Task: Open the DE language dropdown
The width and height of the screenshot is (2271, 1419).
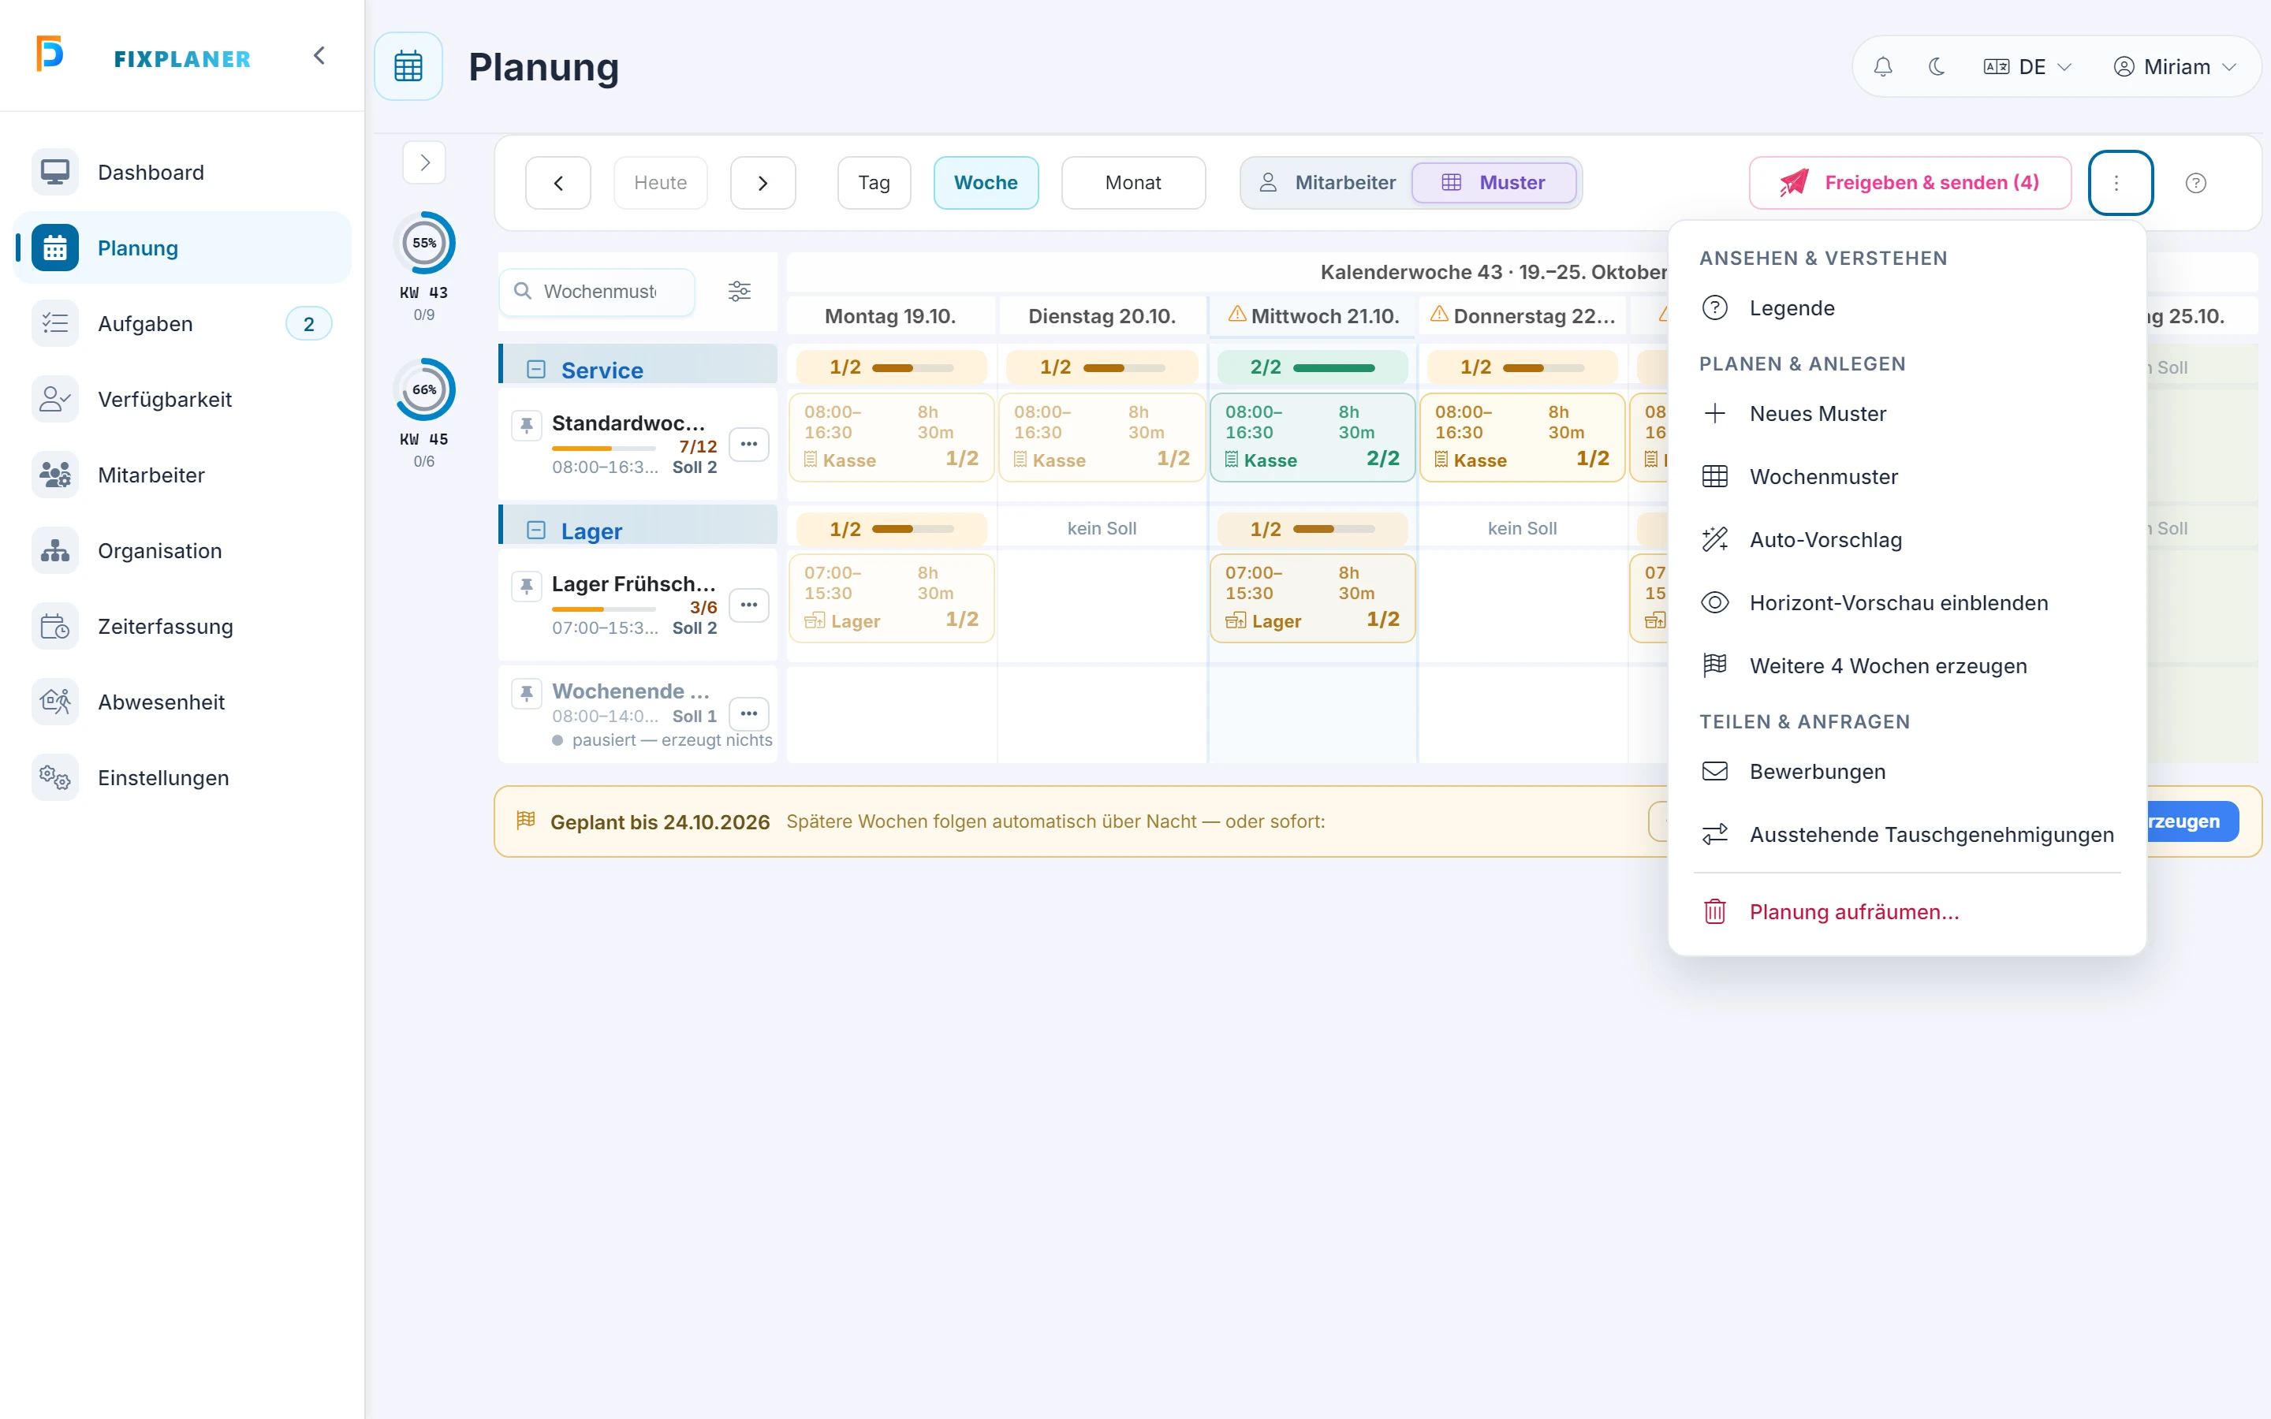Action: (x=2027, y=67)
